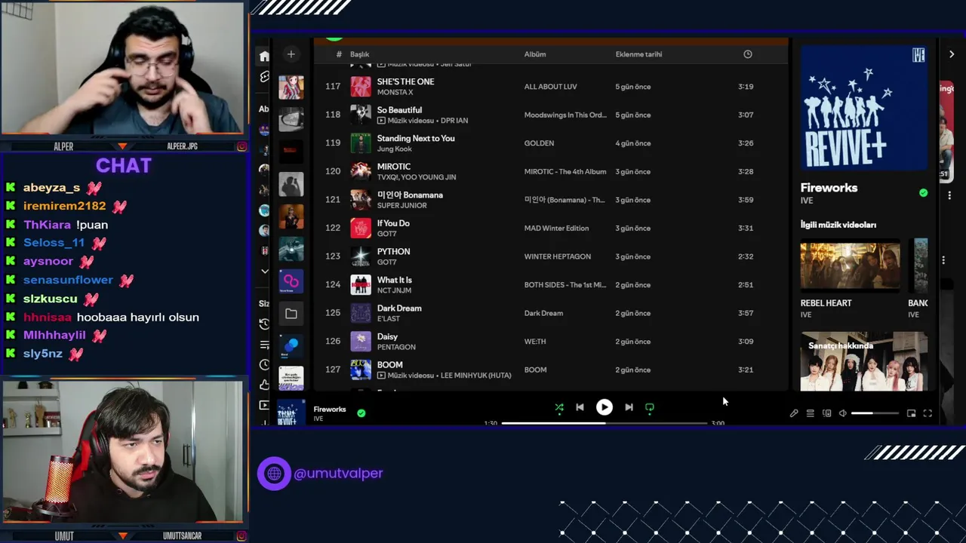Click the right arrow chevron above the artwork
Image resolution: width=966 pixels, height=543 pixels.
951,54
